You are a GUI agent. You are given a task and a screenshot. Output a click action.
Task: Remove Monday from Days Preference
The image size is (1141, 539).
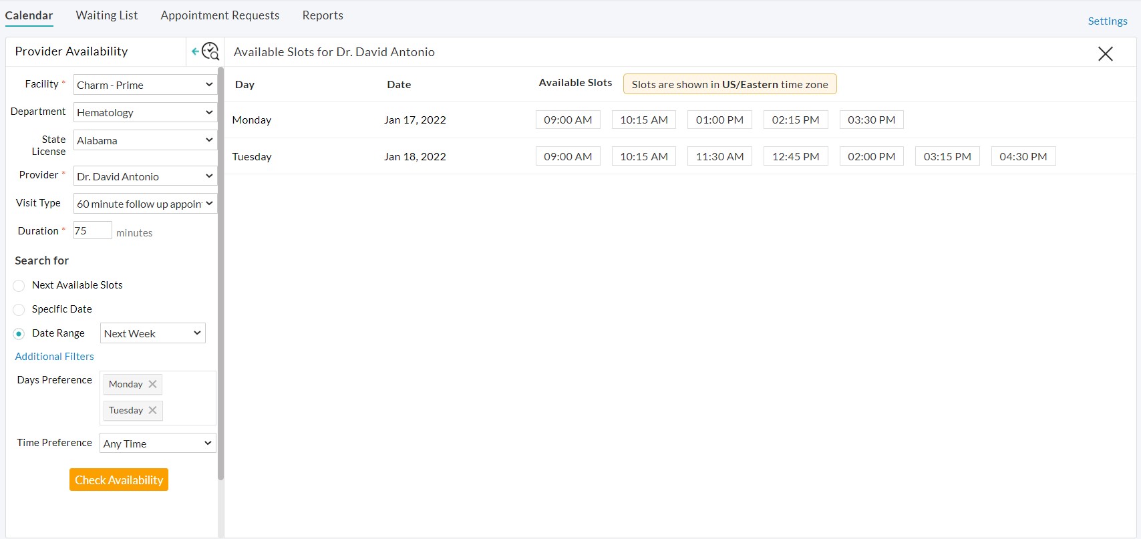pyautogui.click(x=152, y=384)
